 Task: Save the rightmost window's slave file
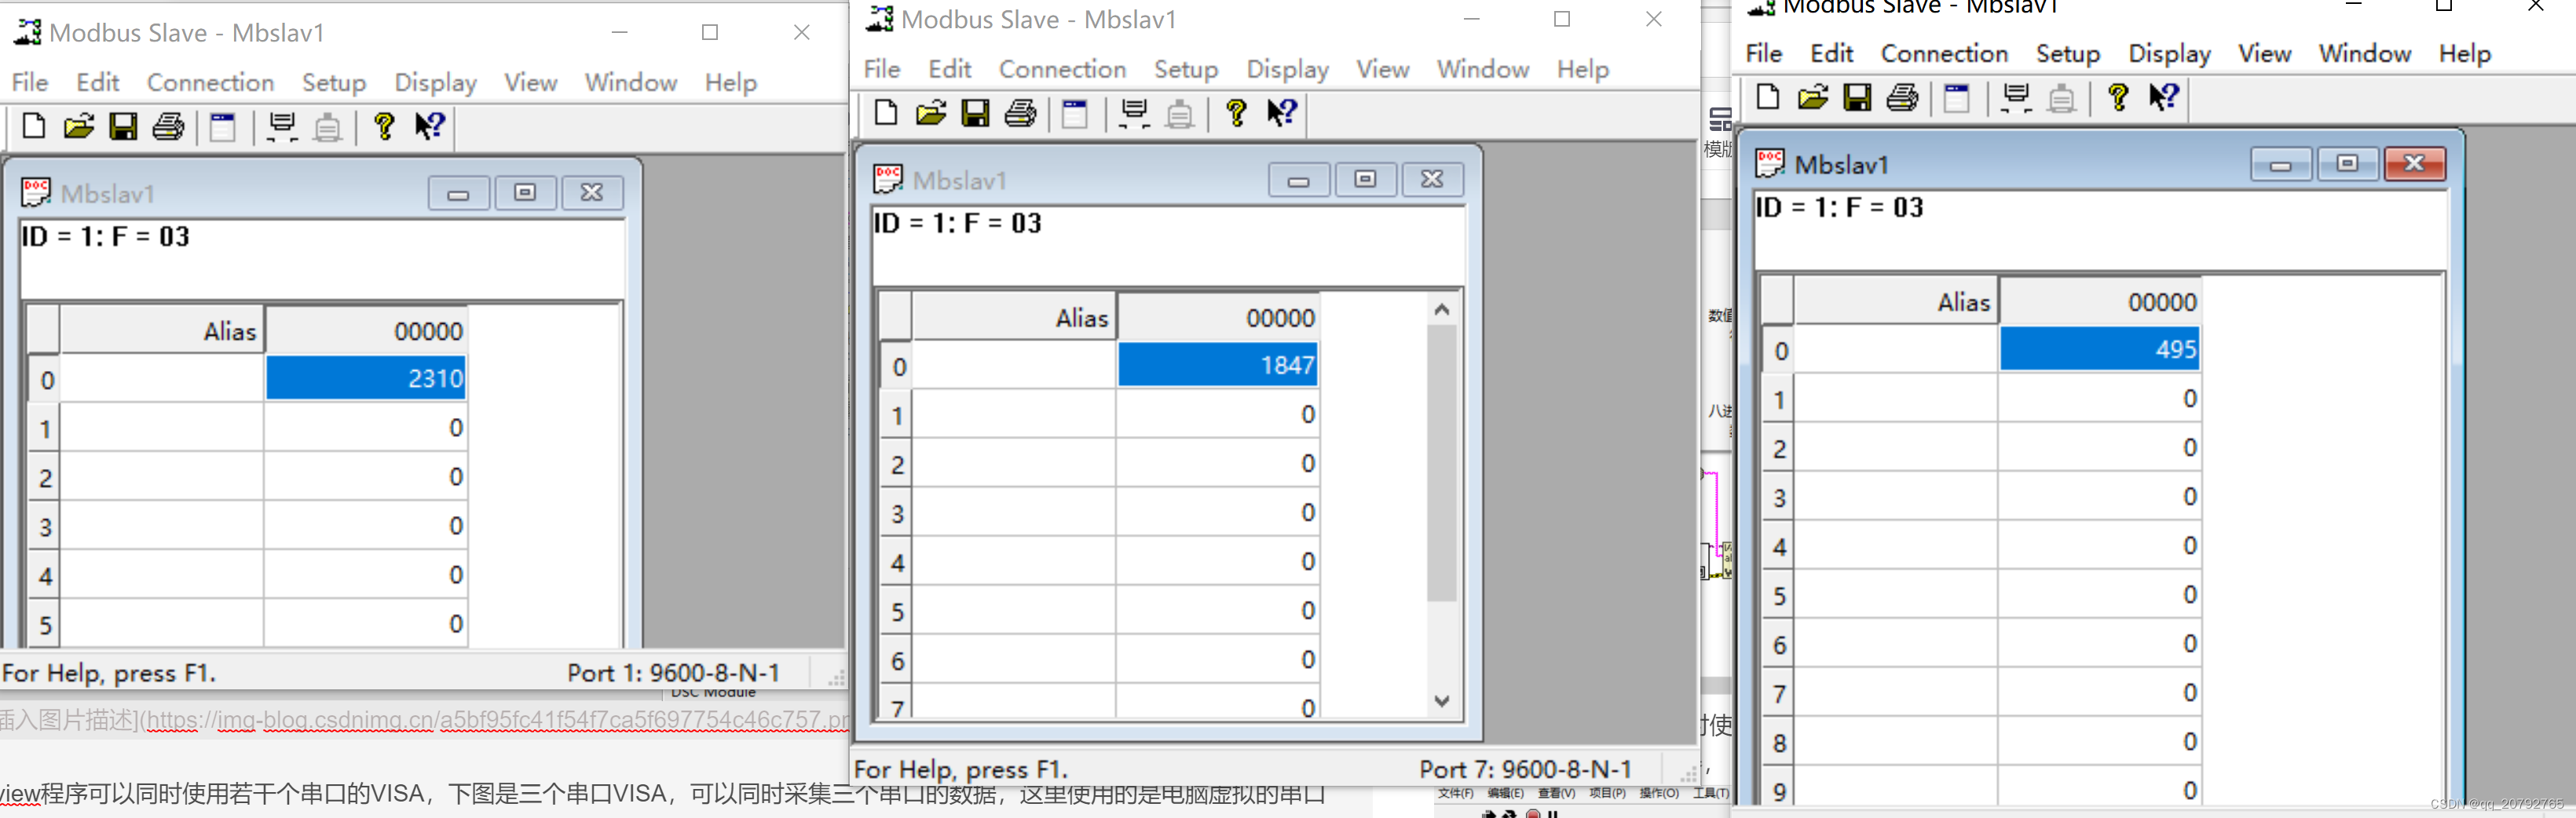[x=1858, y=97]
